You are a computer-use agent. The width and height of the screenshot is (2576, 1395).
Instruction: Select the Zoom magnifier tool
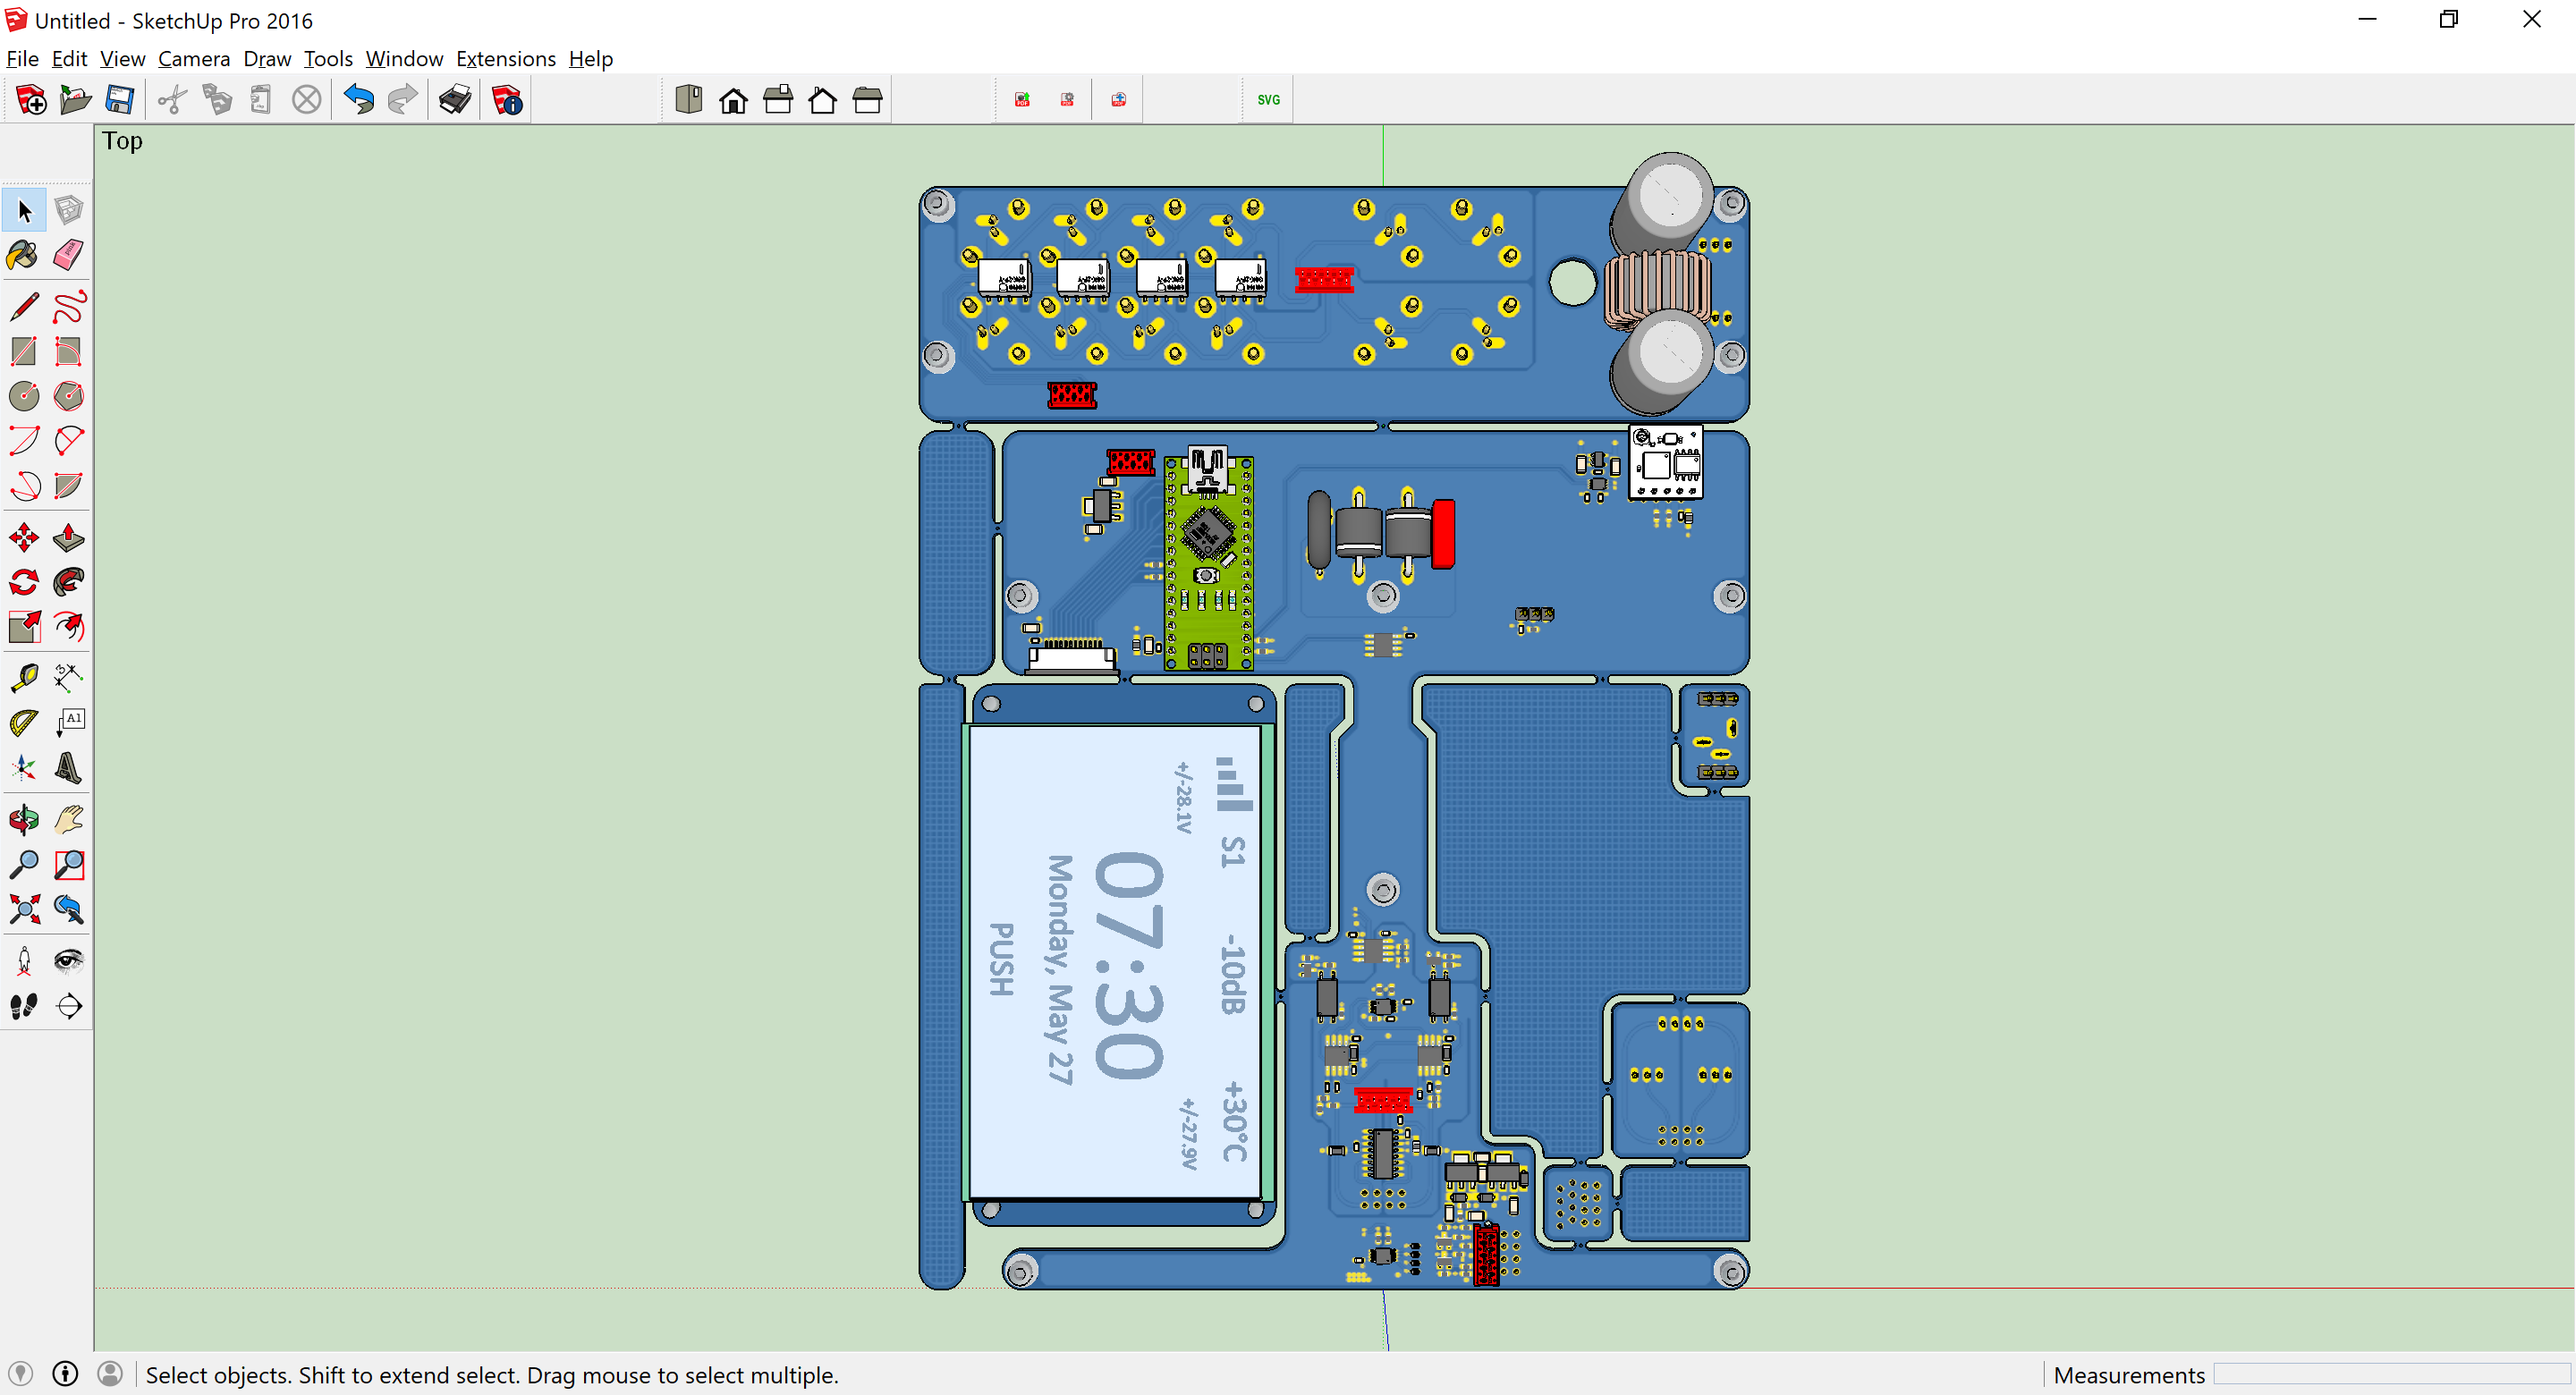[24, 864]
